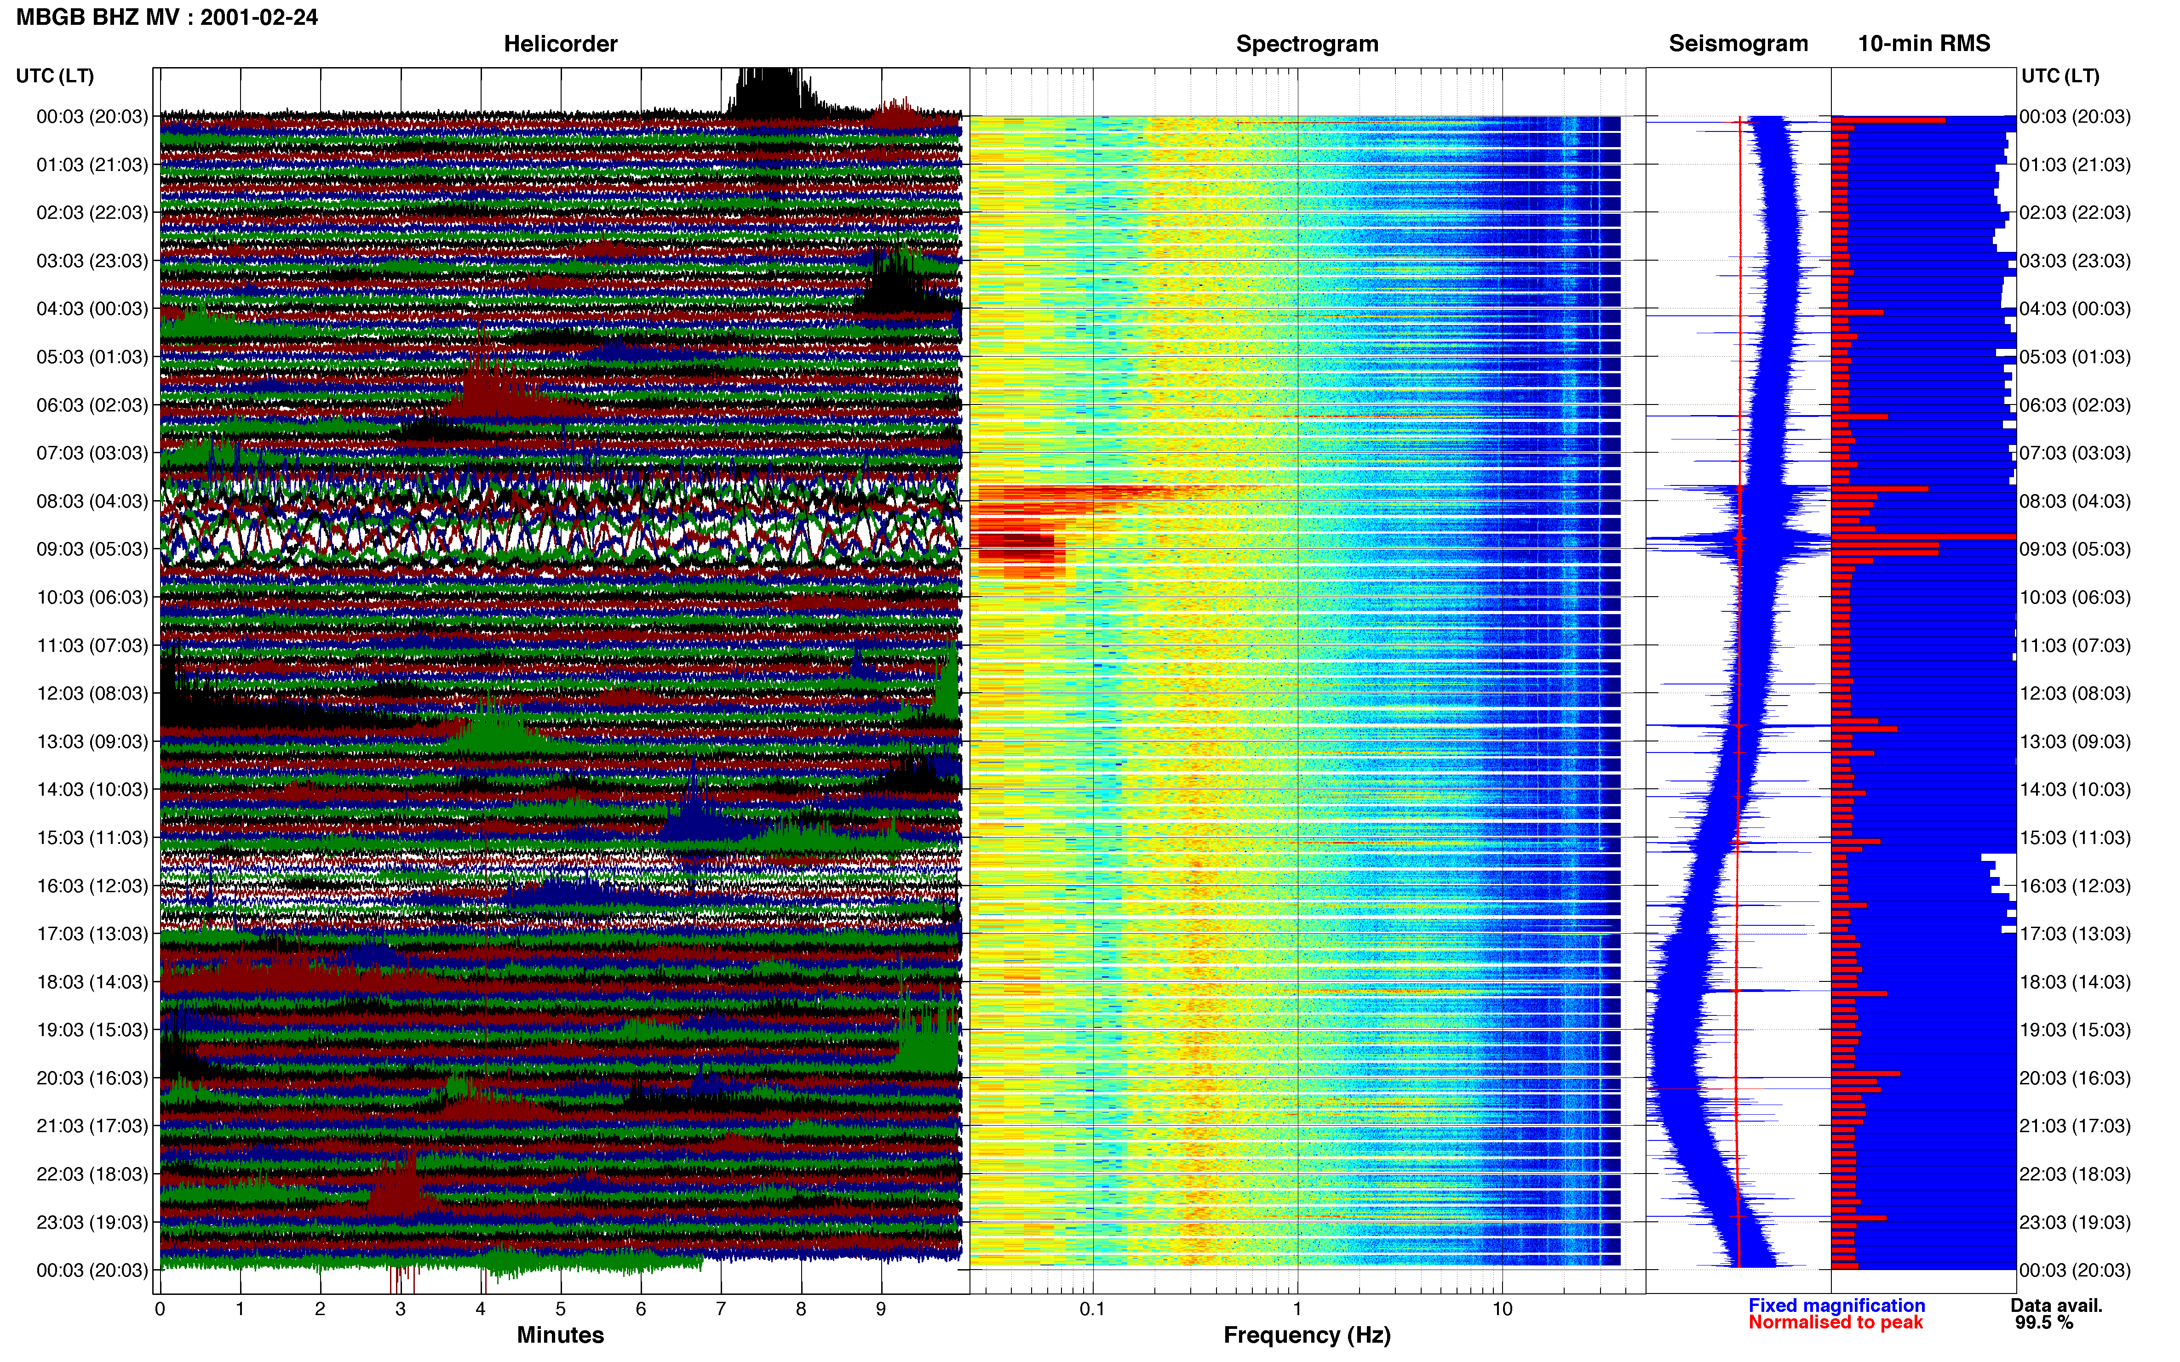The width and height of the screenshot is (2180, 1362).
Task: Click the right '14:03 (10:03)' time label
Action: point(2075,790)
